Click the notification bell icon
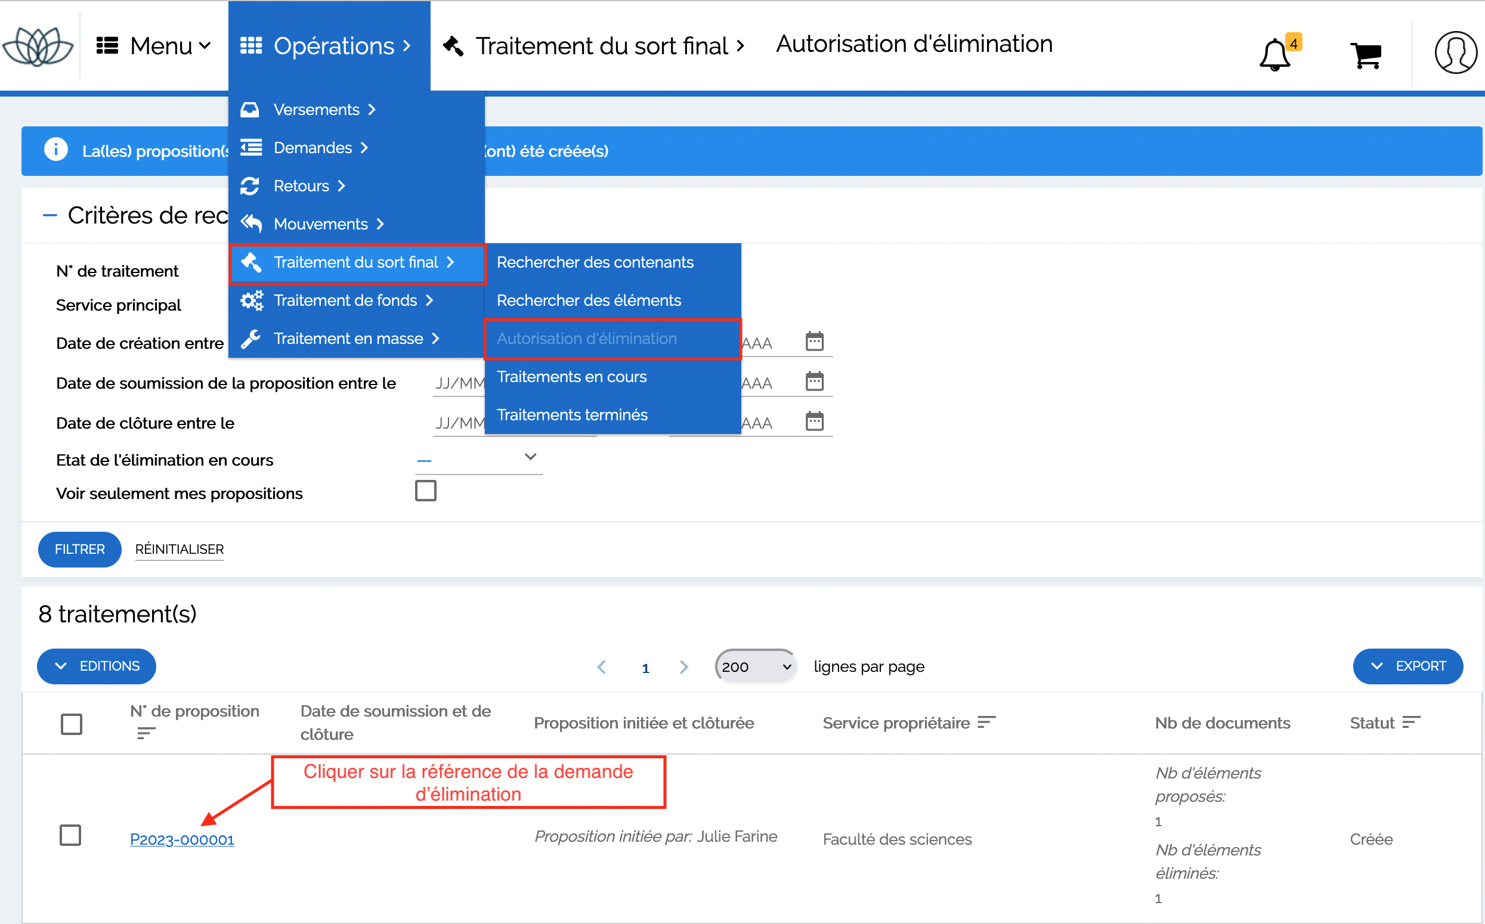The image size is (1485, 924). tap(1274, 55)
